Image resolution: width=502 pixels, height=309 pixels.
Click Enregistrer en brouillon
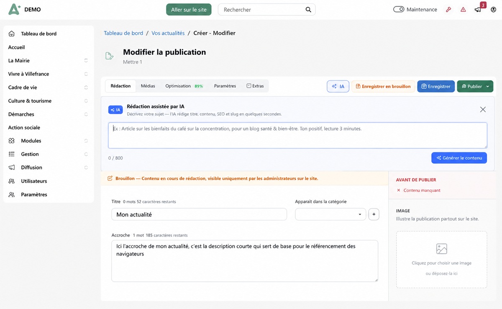point(383,86)
